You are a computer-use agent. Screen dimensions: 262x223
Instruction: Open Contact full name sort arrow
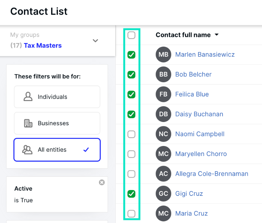(217, 35)
